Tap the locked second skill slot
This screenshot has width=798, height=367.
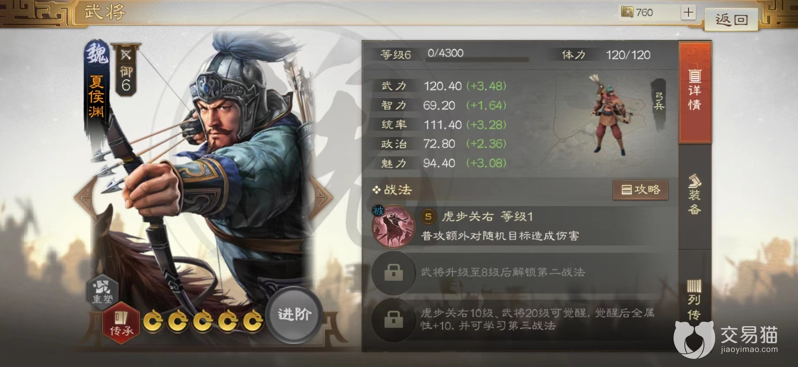point(394,272)
